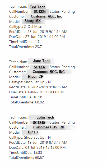The image size is (107, 166).
Task: Select the Ricoh CP model label
Action: (x=36, y=76)
